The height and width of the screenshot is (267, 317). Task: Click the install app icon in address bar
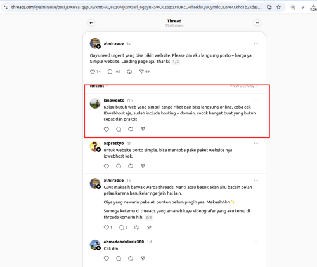(269, 7)
